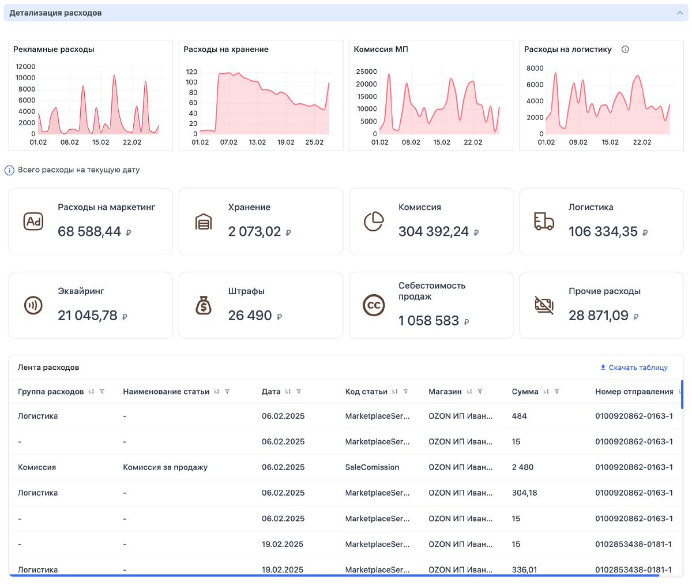Click the money bag icon in Штрафы card
The image size is (692, 585).
(204, 305)
